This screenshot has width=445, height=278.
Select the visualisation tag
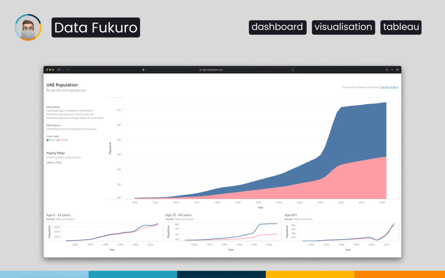point(343,27)
